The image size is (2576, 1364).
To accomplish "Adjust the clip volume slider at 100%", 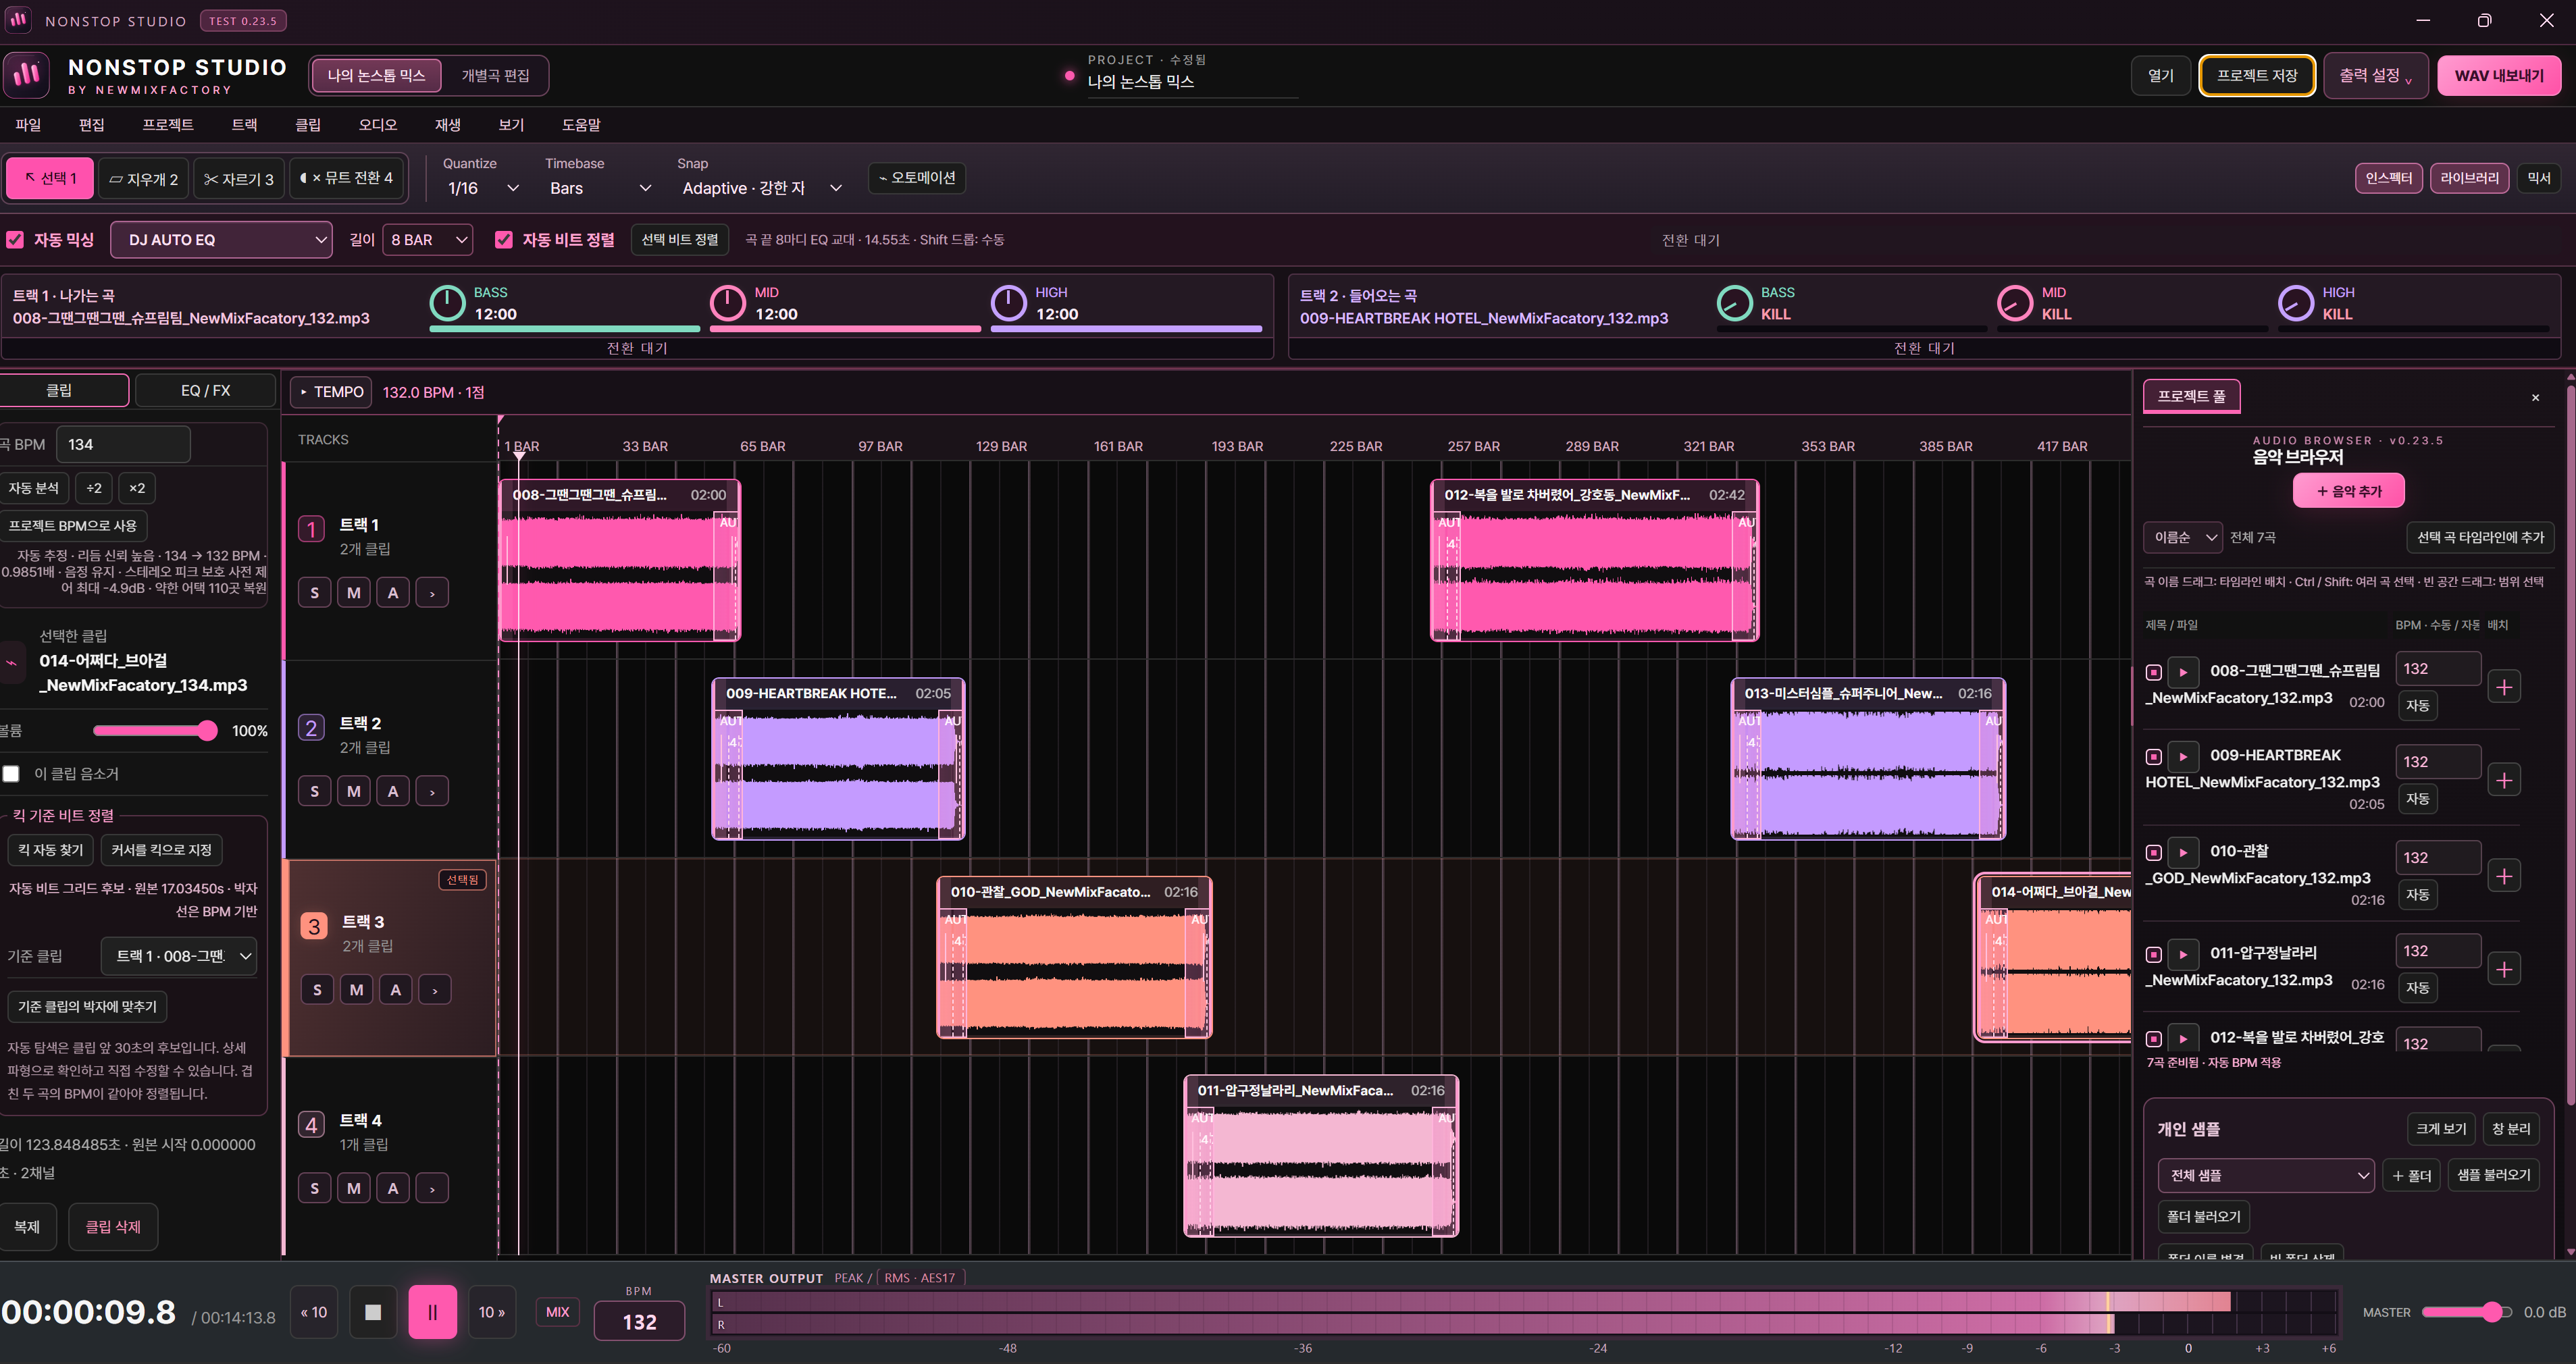I will pos(155,731).
